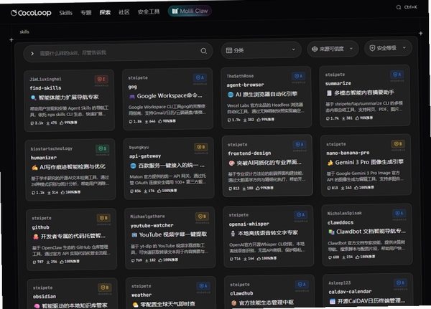Viewport: 431px width, 309px height.
Task: Open the Skills menu item
Action: [65, 13]
